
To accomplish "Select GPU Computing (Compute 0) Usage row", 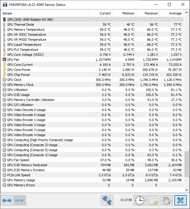I will [92, 150].
